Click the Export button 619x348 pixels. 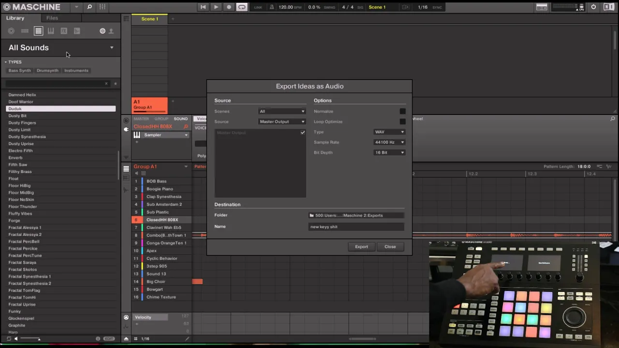361,246
